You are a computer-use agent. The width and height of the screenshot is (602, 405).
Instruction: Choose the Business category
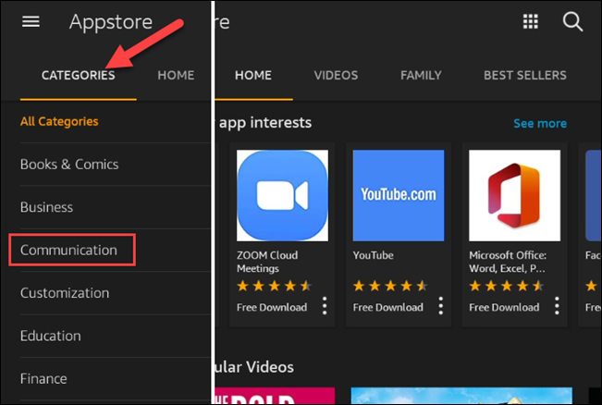pos(46,207)
